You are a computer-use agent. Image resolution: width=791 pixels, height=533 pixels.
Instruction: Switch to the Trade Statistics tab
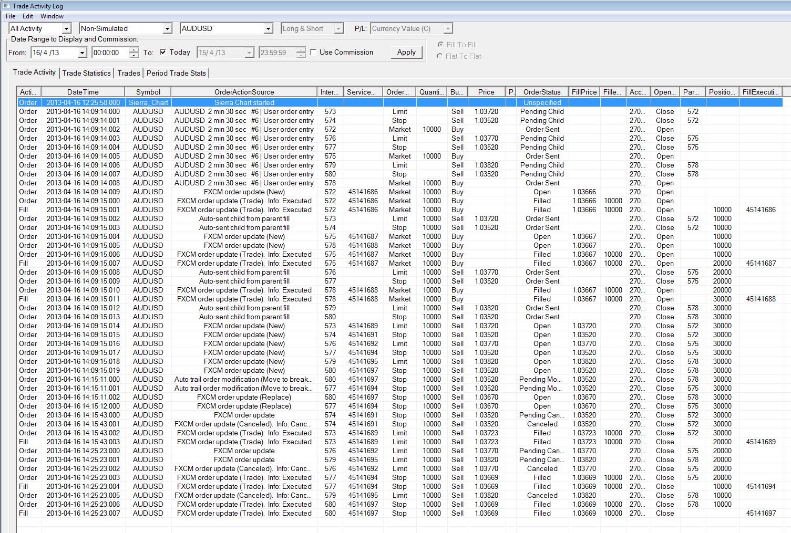[x=86, y=73]
